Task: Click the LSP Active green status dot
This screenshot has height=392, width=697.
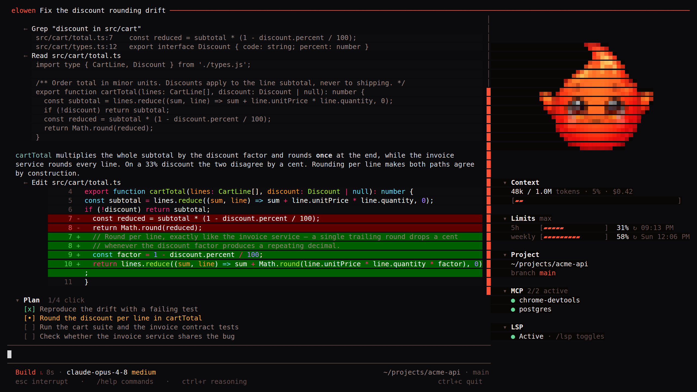Action: (513, 337)
